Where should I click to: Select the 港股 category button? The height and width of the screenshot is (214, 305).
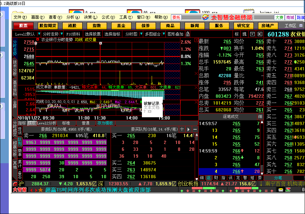pos(72,26)
